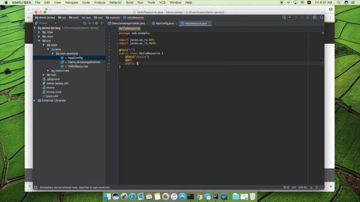Expand External Libraries node
Screen dimensions: 360x202
35,100
